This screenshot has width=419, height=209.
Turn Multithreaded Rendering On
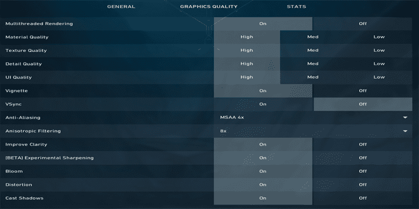click(263, 24)
